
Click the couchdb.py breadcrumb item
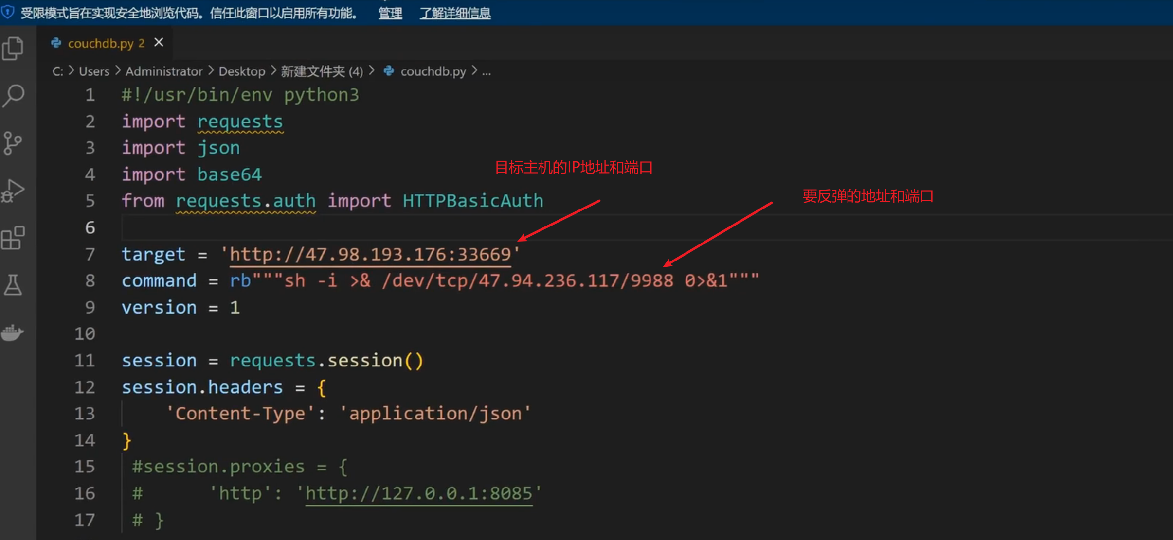433,71
